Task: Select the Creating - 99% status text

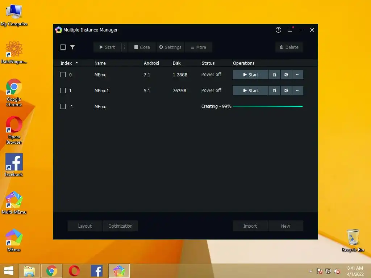Action: 216,106
